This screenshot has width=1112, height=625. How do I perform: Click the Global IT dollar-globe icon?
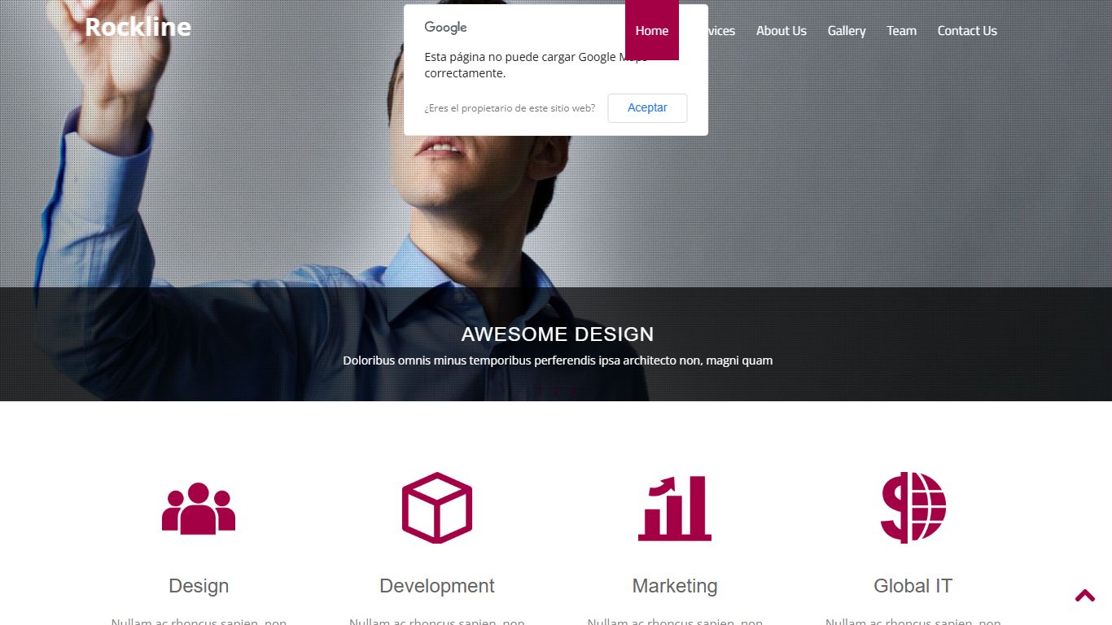pyautogui.click(x=913, y=508)
